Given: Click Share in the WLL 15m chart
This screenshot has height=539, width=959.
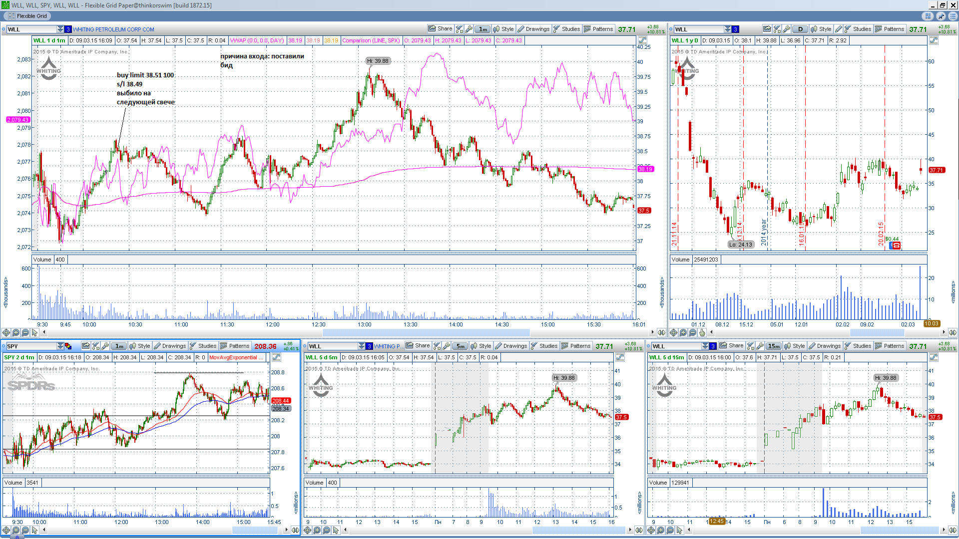Looking at the screenshot, I should tap(731, 345).
